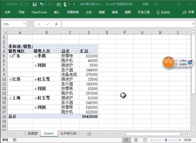The width and height of the screenshot is (196, 143).
Task: Select the 液晶电视 cell
Action: (70, 74)
